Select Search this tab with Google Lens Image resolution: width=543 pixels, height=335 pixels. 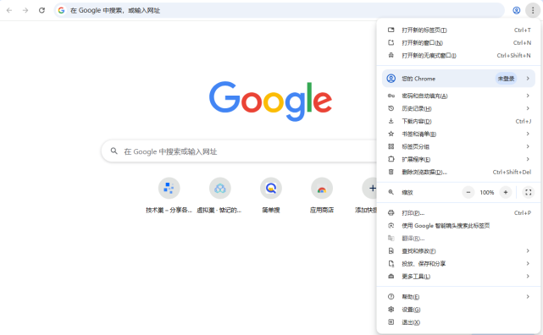458,225
